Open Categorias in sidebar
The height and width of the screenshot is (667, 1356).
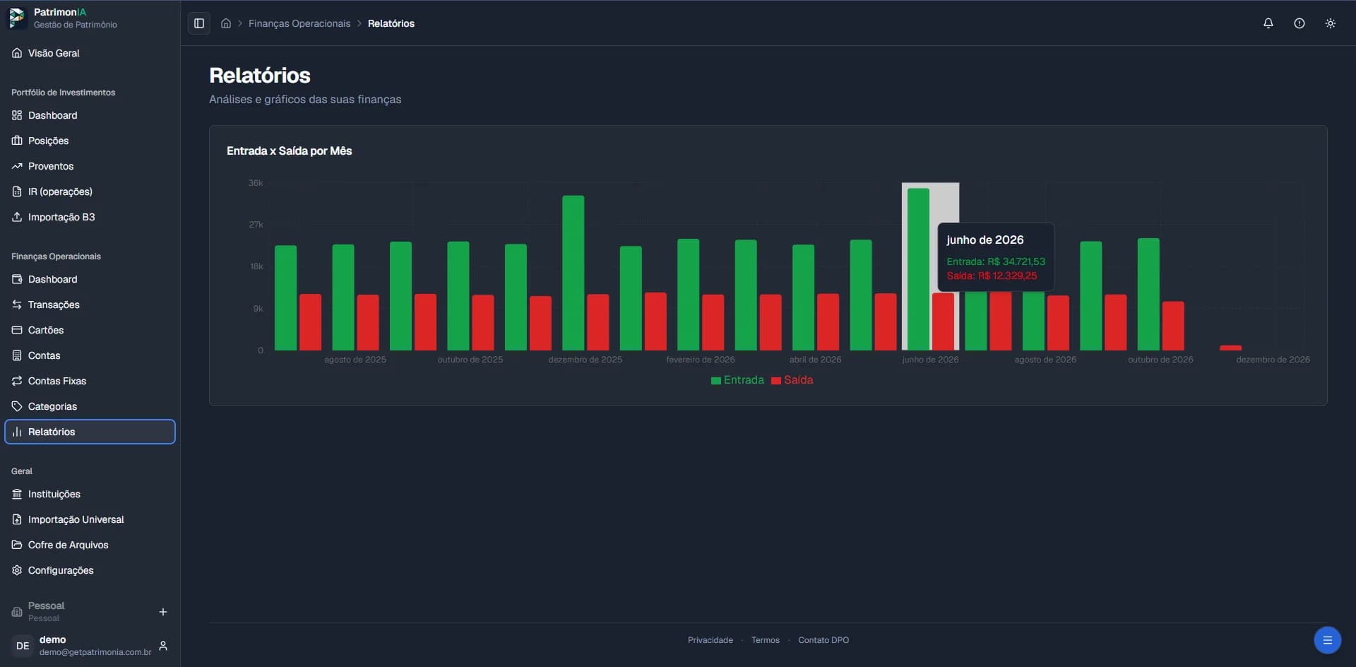tap(90, 406)
